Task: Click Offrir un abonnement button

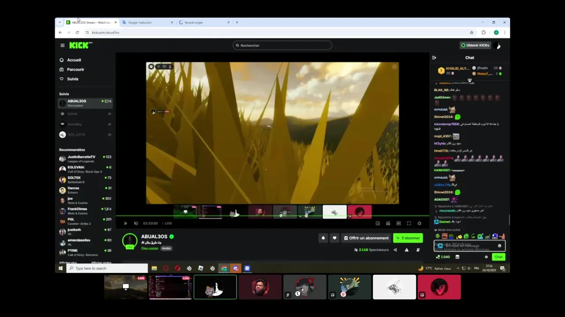Action: pyautogui.click(x=366, y=238)
